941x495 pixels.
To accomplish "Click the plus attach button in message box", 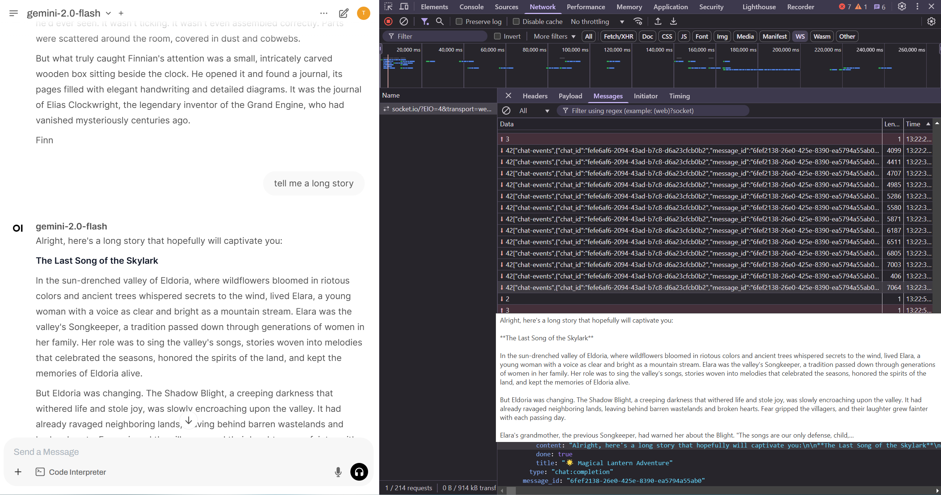I will point(18,472).
